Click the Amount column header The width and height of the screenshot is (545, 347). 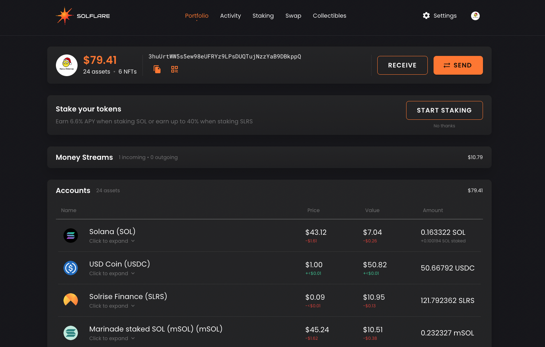433,210
